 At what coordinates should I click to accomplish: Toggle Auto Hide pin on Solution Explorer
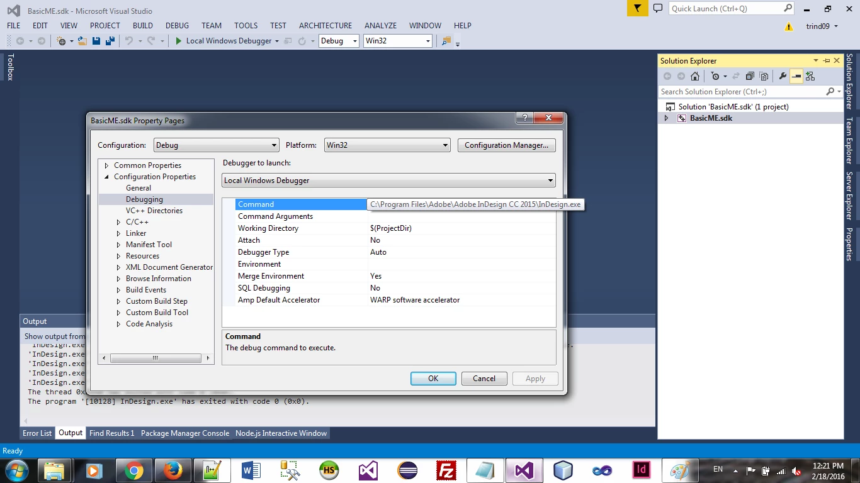coord(826,60)
